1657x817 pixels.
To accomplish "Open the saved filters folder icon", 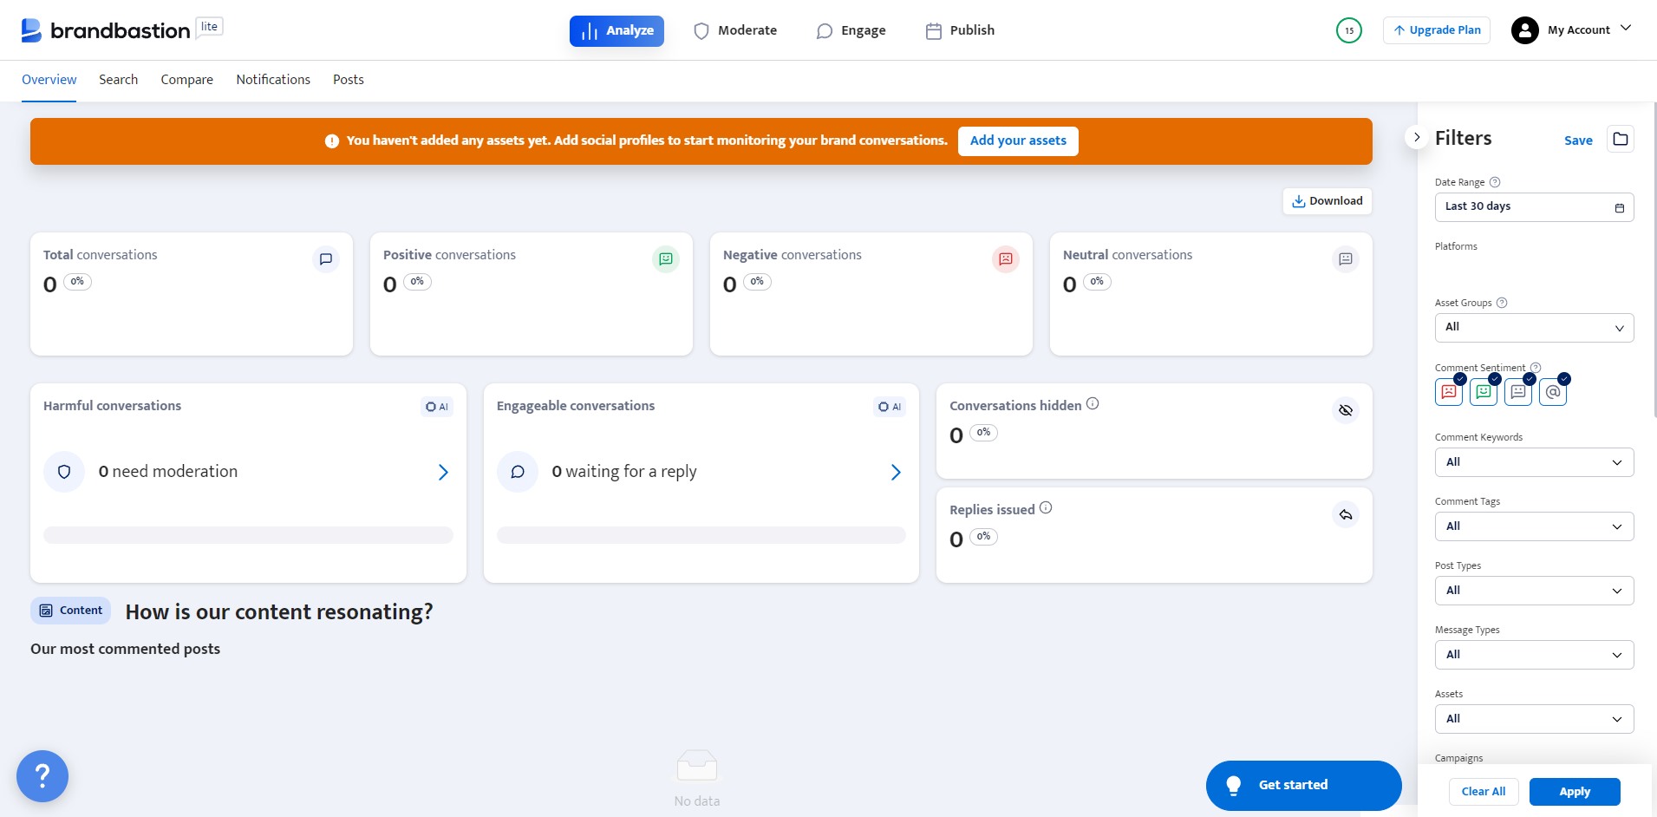I will tap(1620, 139).
